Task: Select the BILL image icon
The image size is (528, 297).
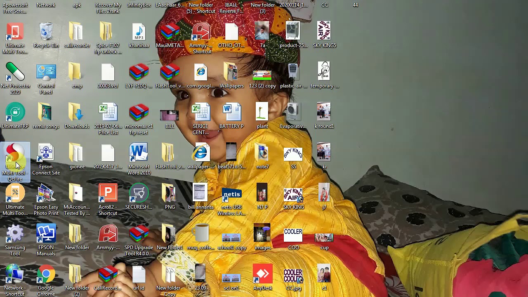Action: click(170, 116)
